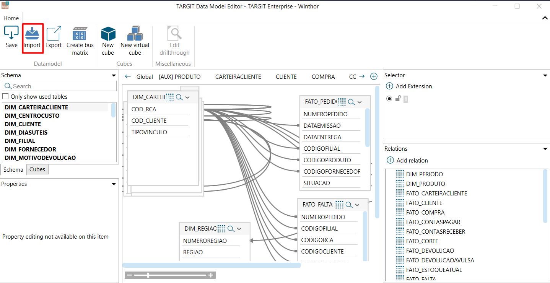Click Add Extension in the Selector panel
Screen dimensions: 550x283
click(x=409, y=86)
